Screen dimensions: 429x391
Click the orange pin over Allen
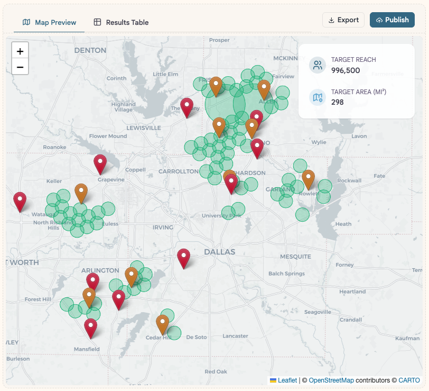[264, 89]
